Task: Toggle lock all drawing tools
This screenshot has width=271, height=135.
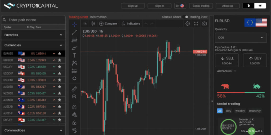Action: [74, 123]
